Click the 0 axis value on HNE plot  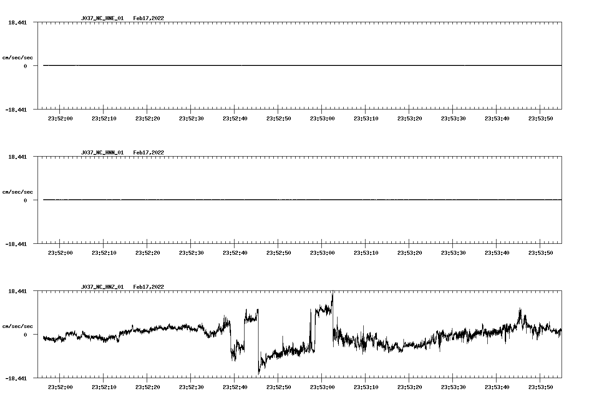(25, 66)
